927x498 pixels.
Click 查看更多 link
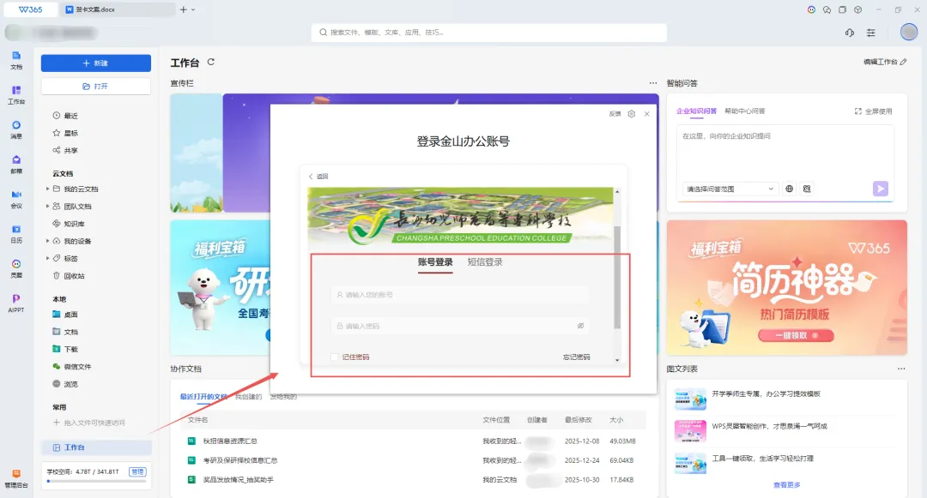787,485
